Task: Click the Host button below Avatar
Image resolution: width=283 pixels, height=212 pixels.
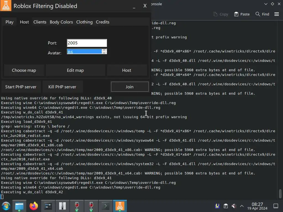Action: 127,70
